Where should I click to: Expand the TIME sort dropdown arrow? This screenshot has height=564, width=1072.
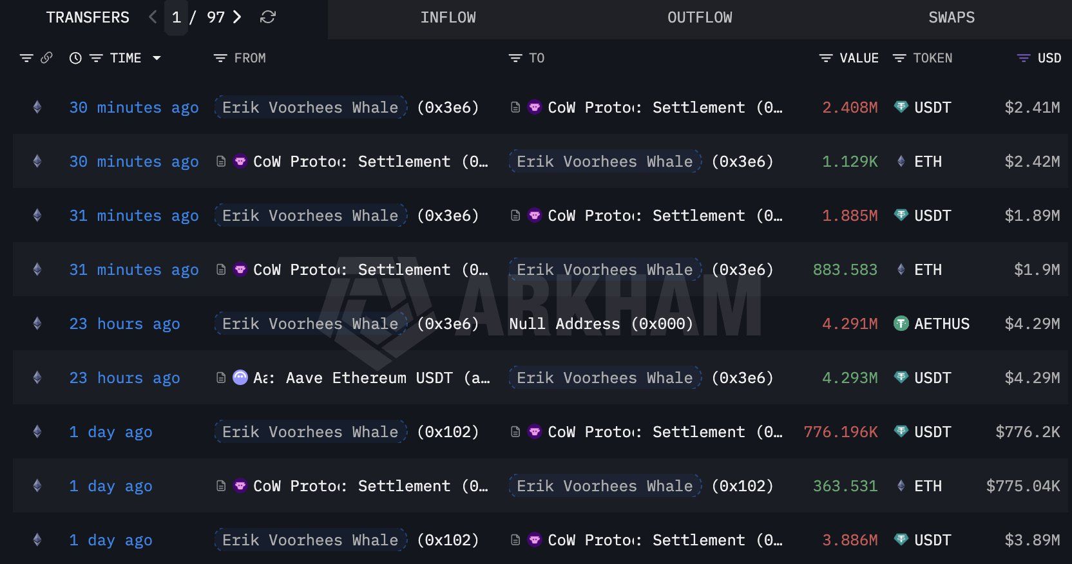coord(157,58)
